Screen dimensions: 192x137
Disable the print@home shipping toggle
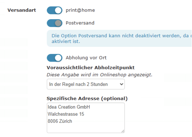[55, 10]
